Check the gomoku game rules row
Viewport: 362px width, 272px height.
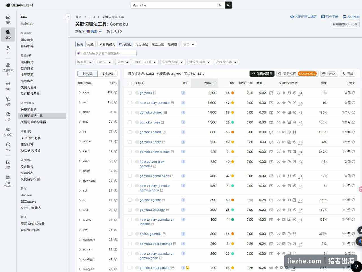pos(130,176)
